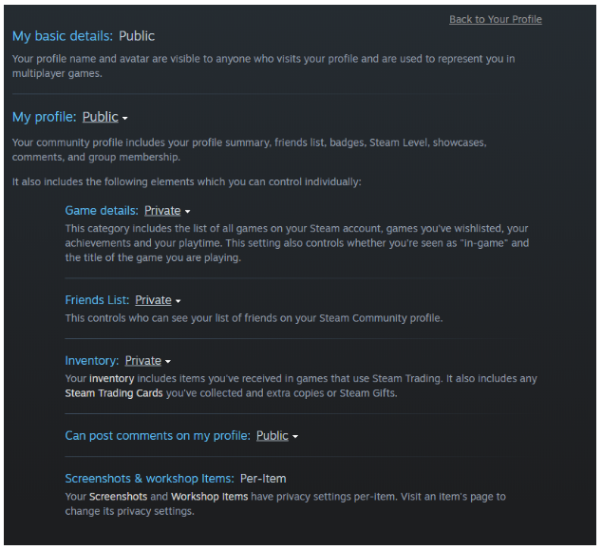Image resolution: width=602 pixels, height=550 pixels.
Task: Click the Friends List description text
Action: [x=254, y=318]
